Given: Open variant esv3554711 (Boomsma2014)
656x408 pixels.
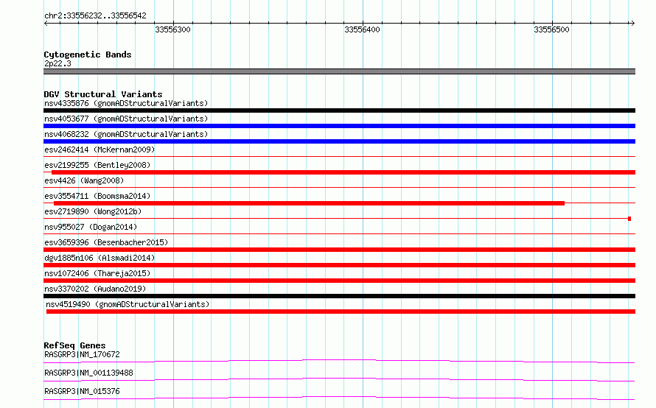Looking at the screenshot, I should 97,196.
